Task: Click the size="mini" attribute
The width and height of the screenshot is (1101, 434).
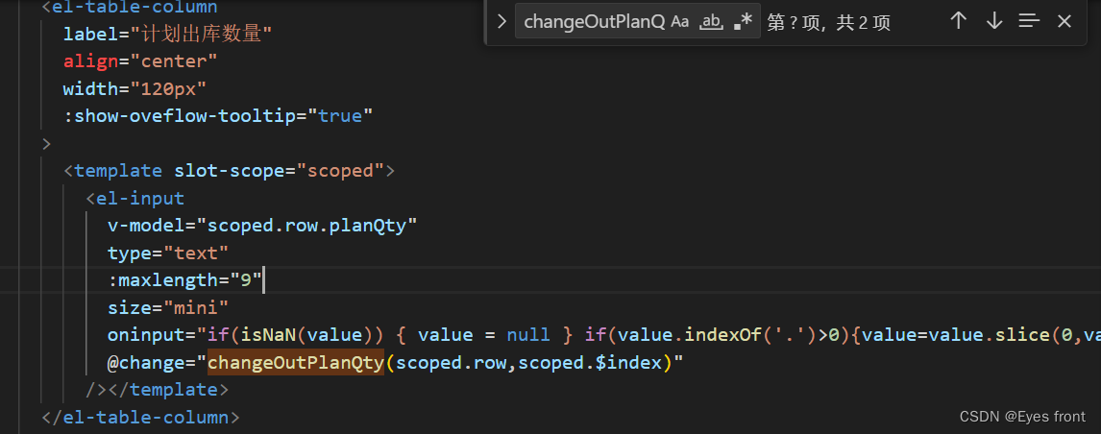Action: pyautogui.click(x=168, y=307)
